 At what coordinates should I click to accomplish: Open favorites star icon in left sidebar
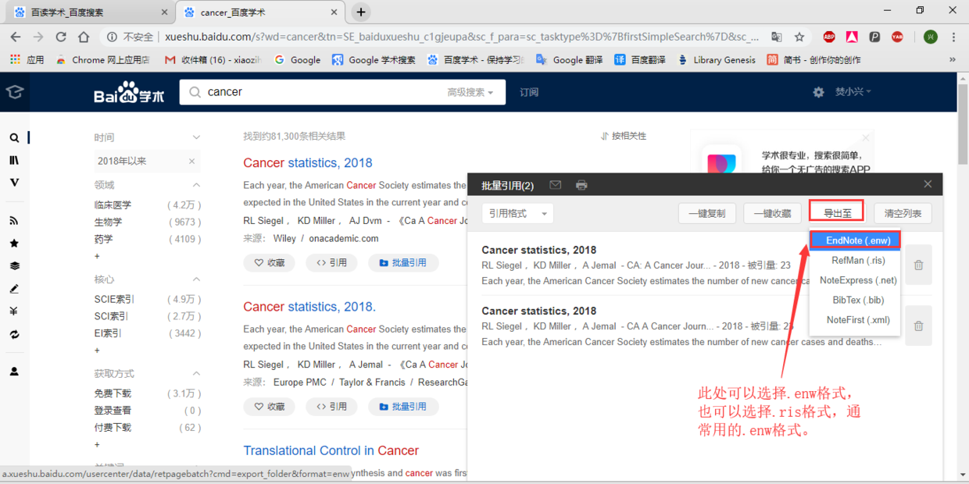[14, 244]
